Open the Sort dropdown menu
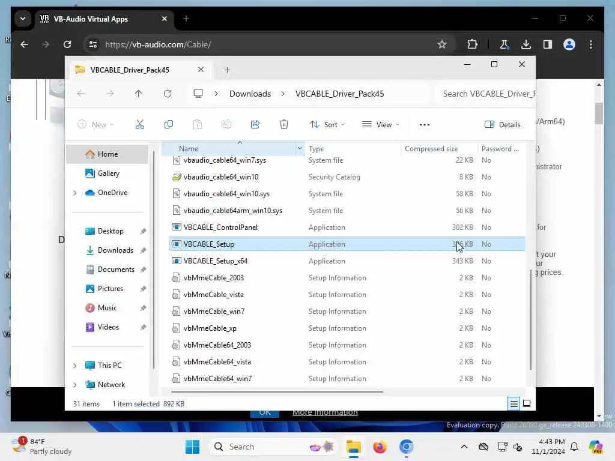The image size is (615, 461). point(327,125)
